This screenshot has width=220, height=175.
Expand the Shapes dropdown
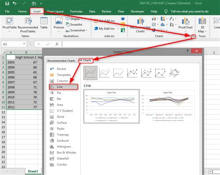[81, 19]
